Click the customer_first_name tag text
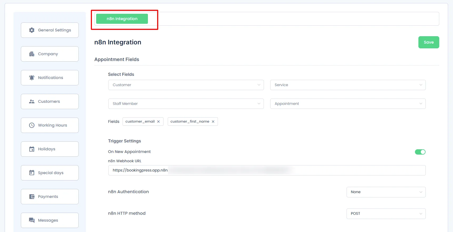453x232 pixels. pos(190,122)
